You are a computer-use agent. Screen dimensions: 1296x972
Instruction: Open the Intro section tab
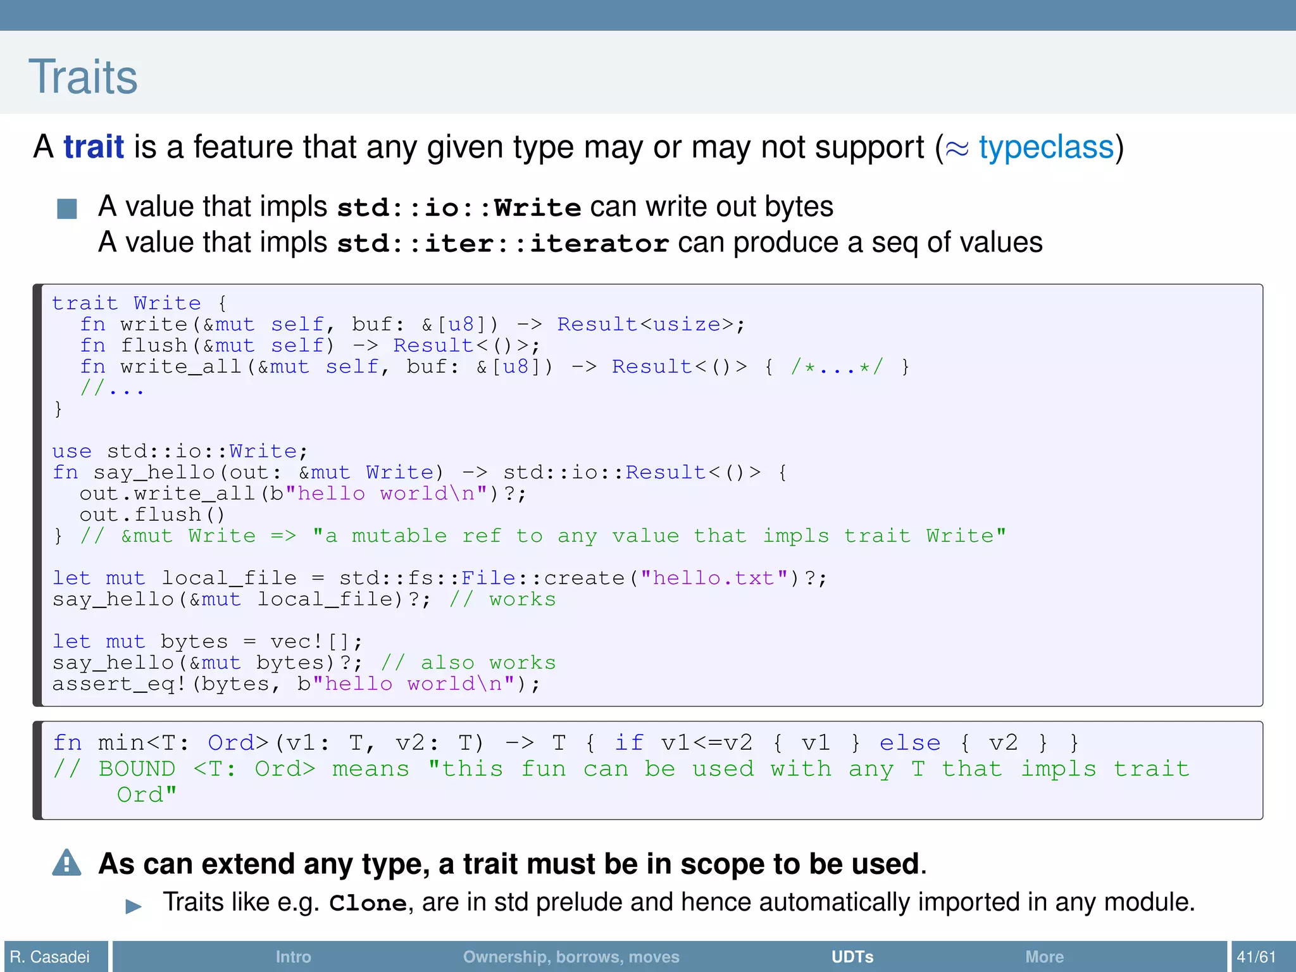pos(293,956)
